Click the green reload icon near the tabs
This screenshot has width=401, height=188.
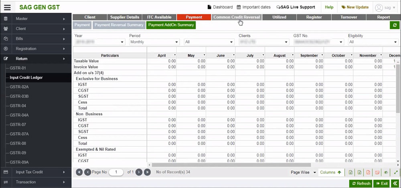tap(395, 25)
